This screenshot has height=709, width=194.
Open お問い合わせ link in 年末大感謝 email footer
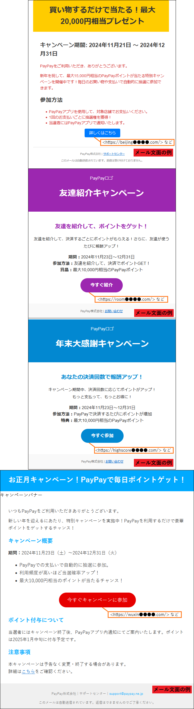point(114,461)
